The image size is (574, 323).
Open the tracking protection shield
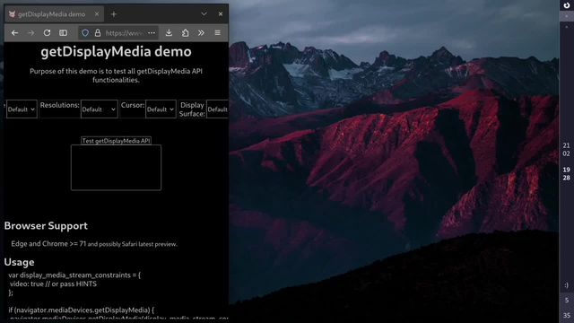coord(85,33)
